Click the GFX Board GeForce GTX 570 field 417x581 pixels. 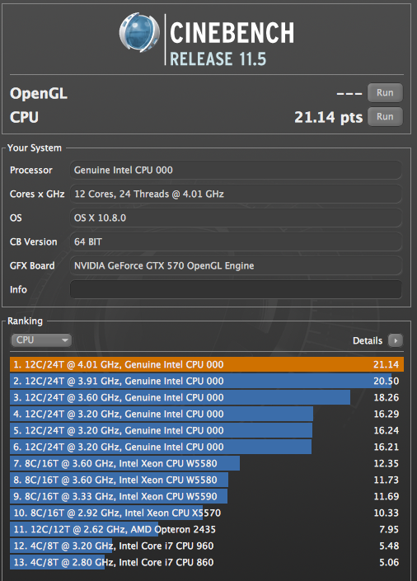[x=236, y=265]
